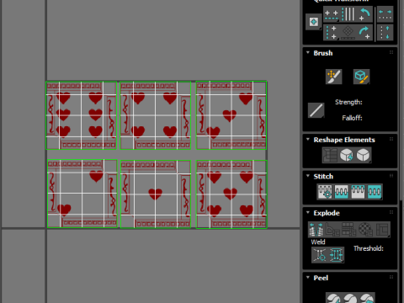Collapse the Brush rollout
Image resolution: width=404 pixels, height=303 pixels.
(308, 53)
